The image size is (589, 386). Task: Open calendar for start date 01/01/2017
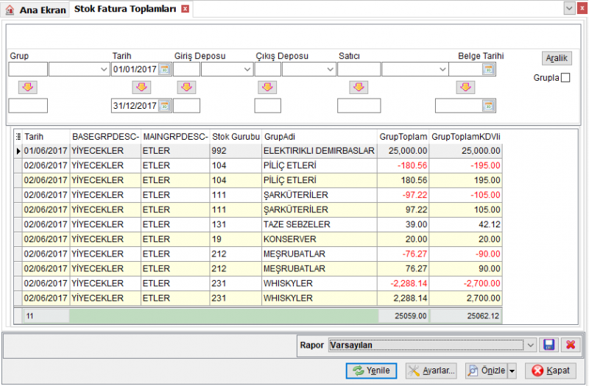(x=164, y=69)
